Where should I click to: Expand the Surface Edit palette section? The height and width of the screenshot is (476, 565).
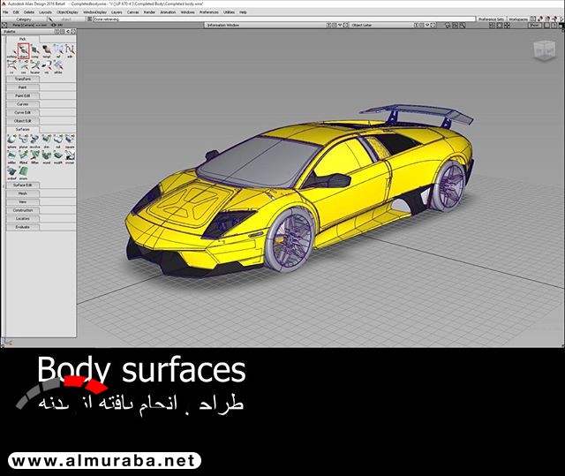coord(23,185)
